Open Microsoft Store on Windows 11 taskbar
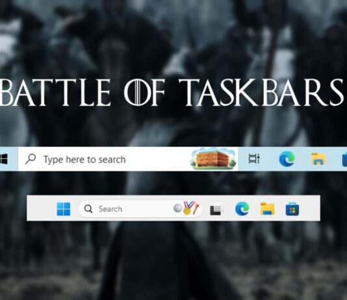This screenshot has height=300, width=347. point(292,209)
